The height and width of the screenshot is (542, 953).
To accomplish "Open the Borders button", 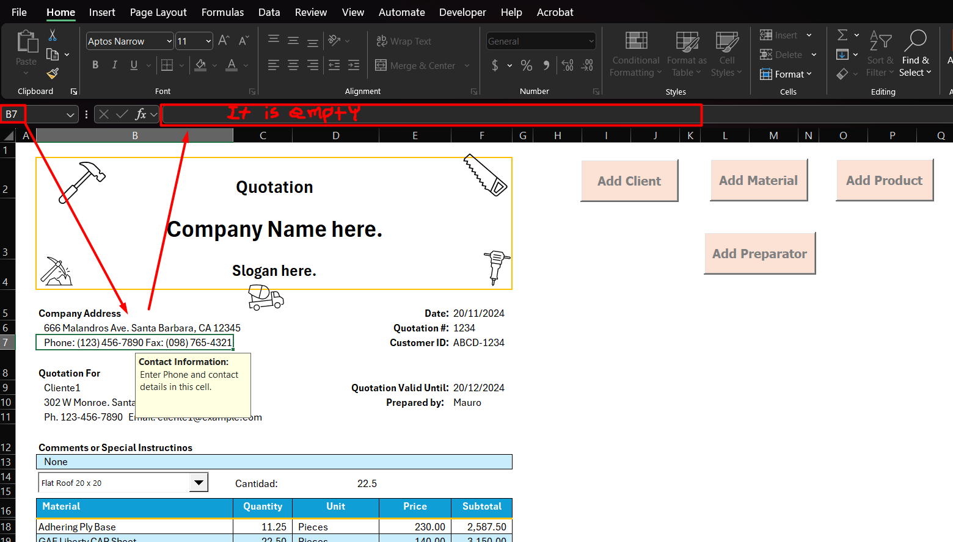I will point(167,65).
